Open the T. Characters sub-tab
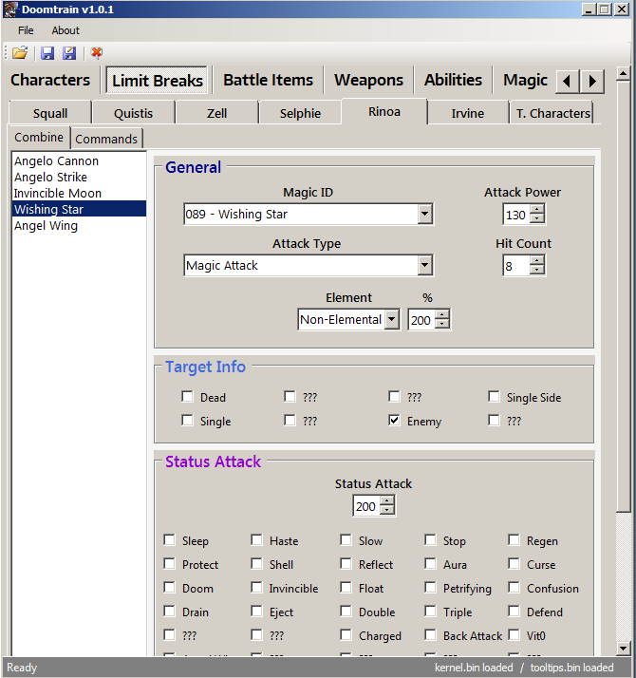 pos(553,113)
